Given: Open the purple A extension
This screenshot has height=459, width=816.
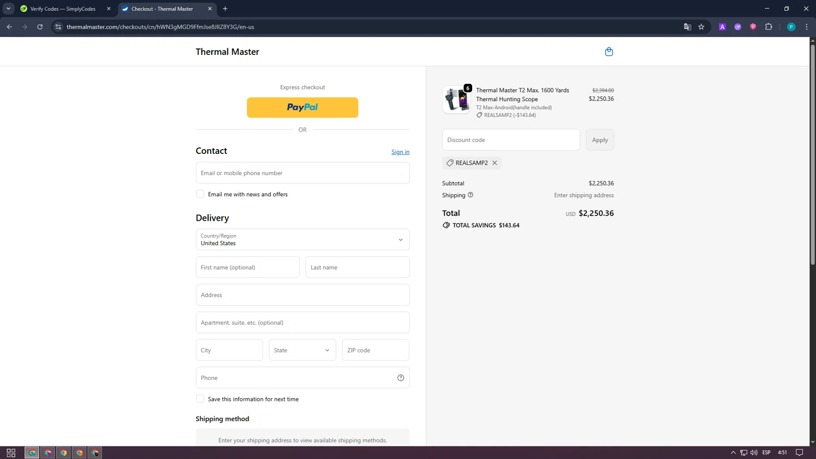Looking at the screenshot, I should tap(722, 27).
